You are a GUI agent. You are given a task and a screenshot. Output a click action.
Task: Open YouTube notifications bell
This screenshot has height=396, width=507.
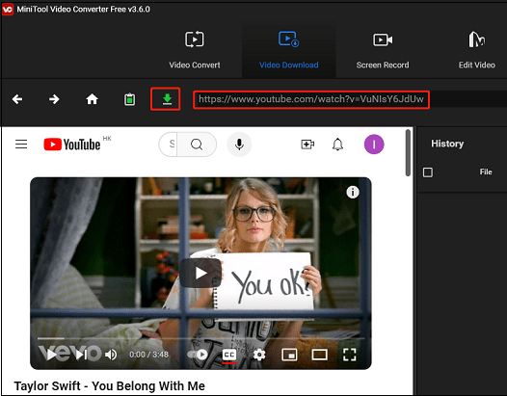pos(337,145)
